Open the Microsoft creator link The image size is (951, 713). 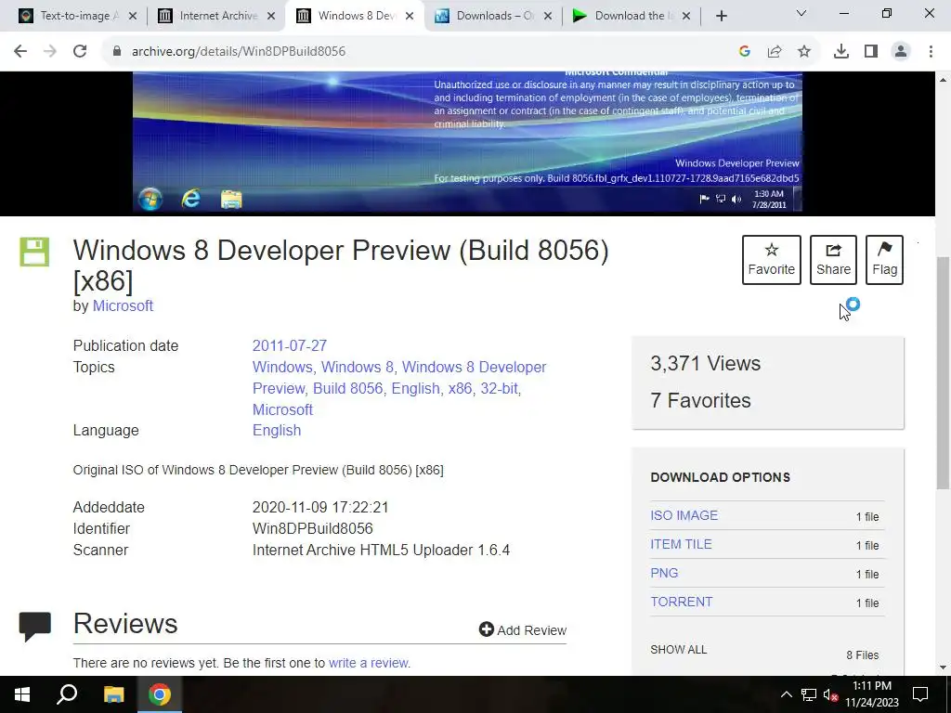coord(123,306)
